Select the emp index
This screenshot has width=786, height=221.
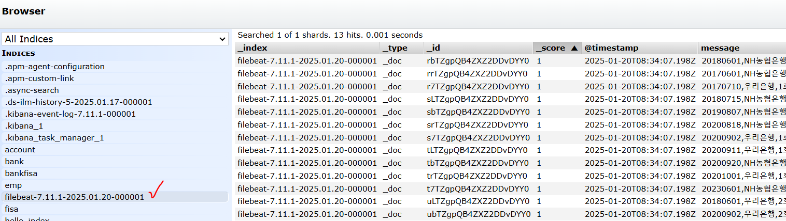13,185
